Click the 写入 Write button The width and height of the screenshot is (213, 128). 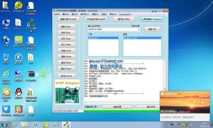[66, 45]
